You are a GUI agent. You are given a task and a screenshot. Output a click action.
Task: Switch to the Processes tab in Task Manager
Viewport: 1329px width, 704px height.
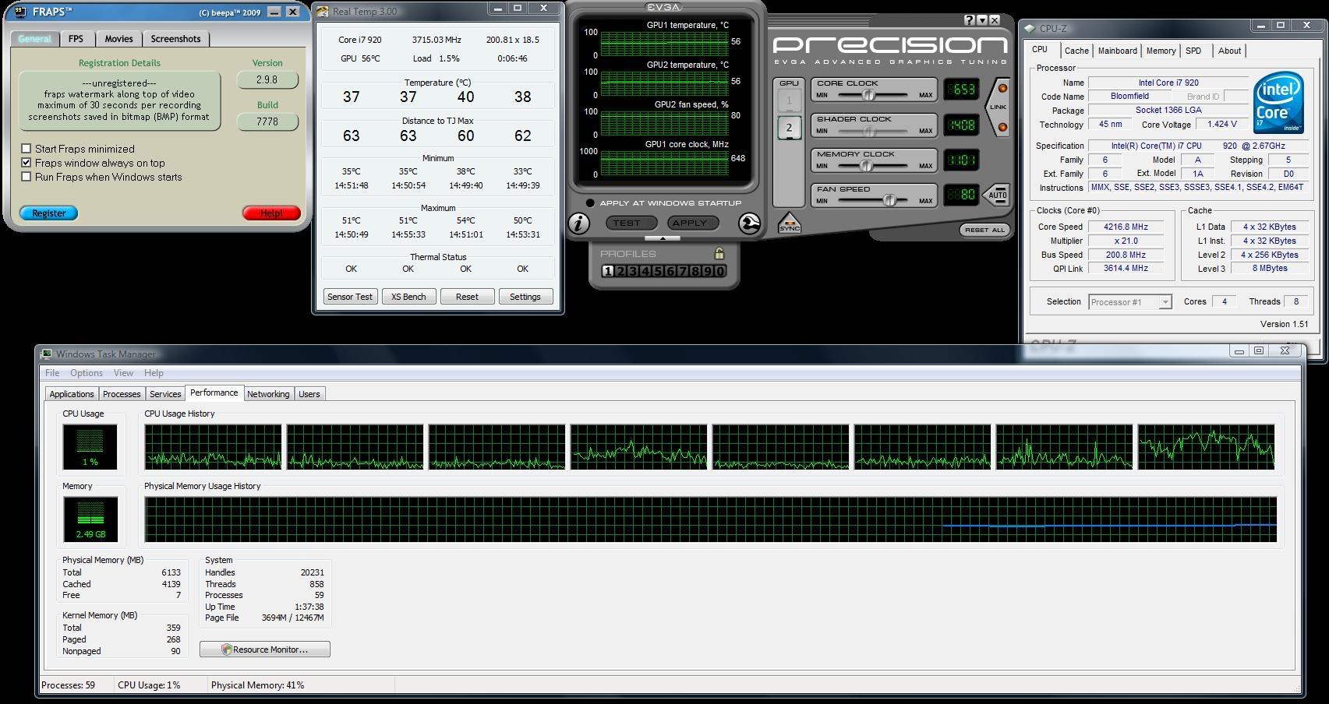pos(122,394)
